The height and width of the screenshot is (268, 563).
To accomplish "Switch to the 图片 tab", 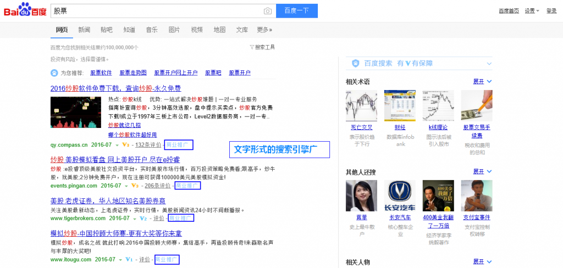I will pyautogui.click(x=174, y=30).
